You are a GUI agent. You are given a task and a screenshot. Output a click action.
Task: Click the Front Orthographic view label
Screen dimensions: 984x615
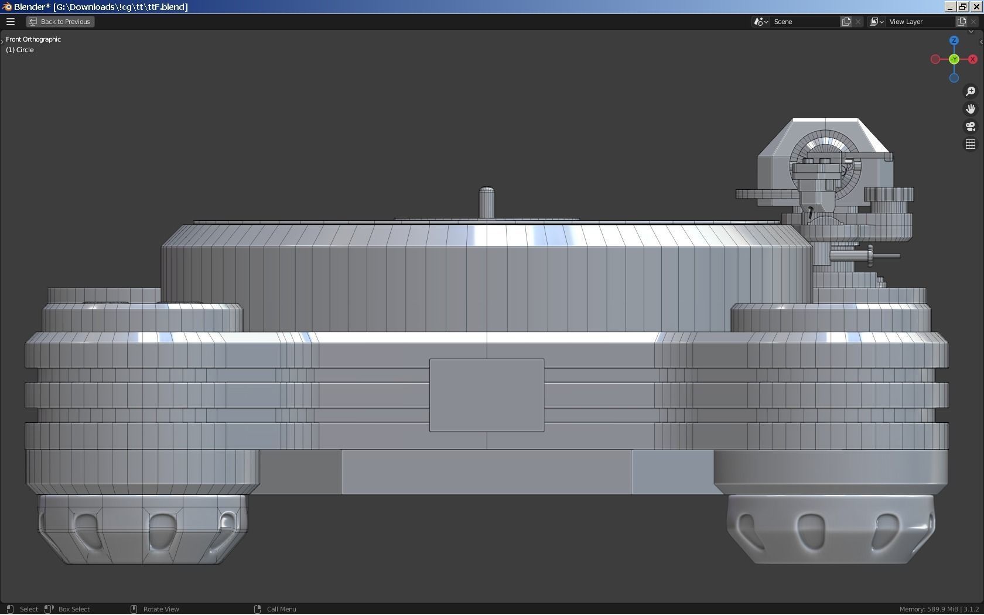point(33,39)
